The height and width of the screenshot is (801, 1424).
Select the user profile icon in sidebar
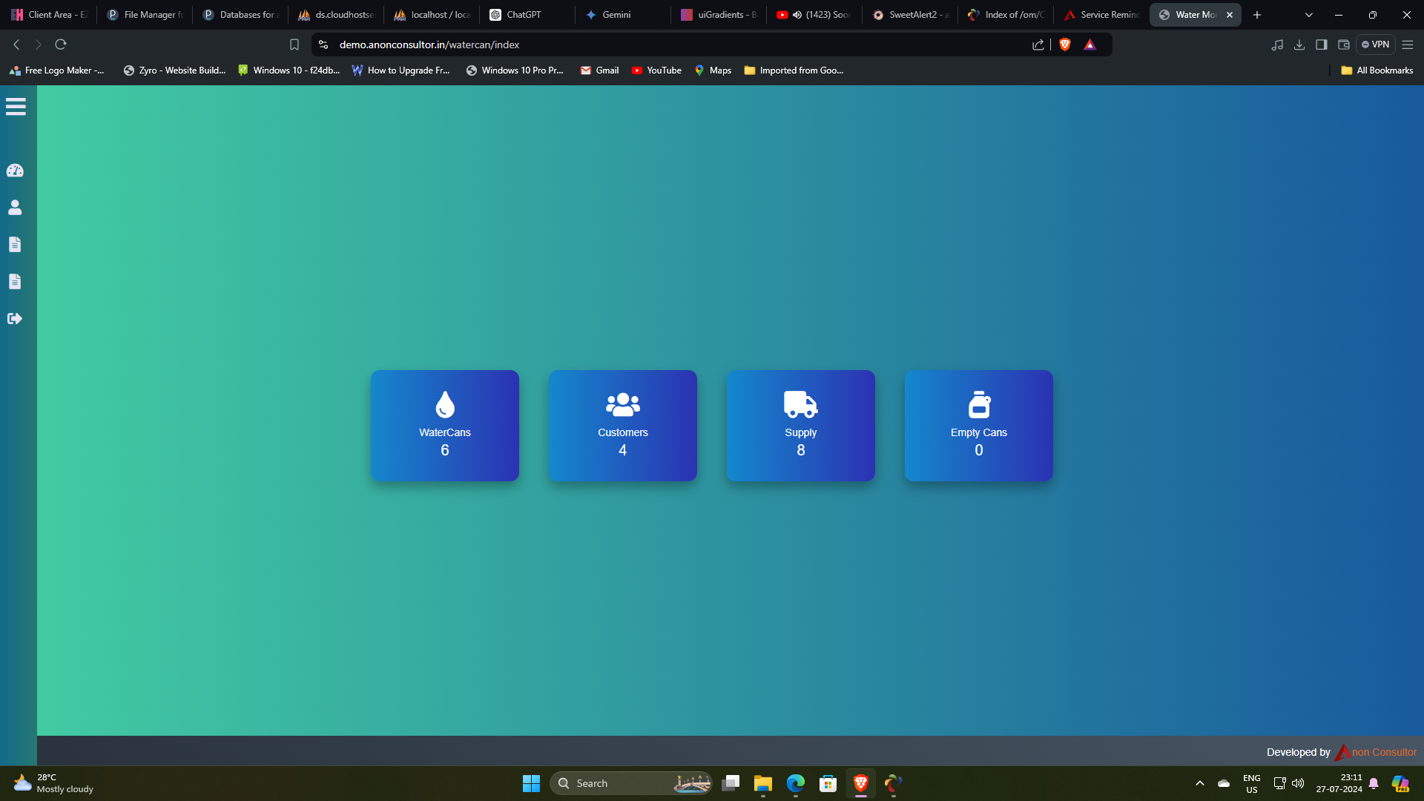15,208
